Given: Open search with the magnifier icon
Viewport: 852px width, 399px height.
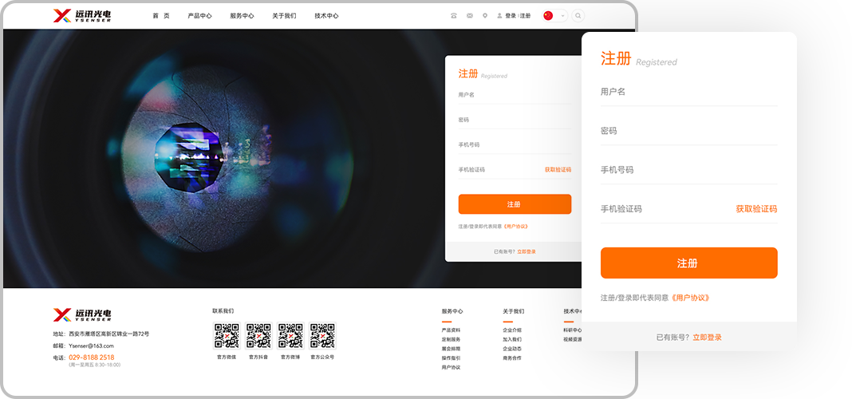Looking at the screenshot, I should (x=578, y=15).
